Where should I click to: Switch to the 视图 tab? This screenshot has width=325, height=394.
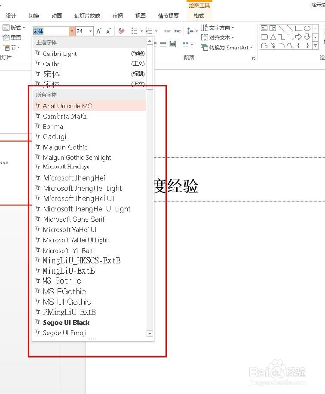click(140, 16)
